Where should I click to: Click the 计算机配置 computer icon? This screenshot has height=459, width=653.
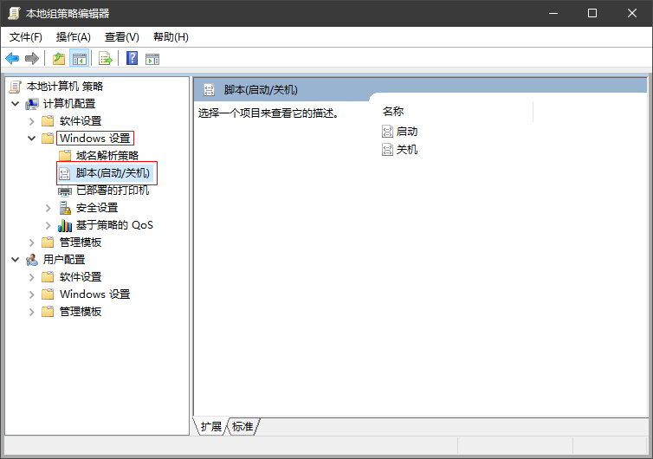pyautogui.click(x=32, y=104)
